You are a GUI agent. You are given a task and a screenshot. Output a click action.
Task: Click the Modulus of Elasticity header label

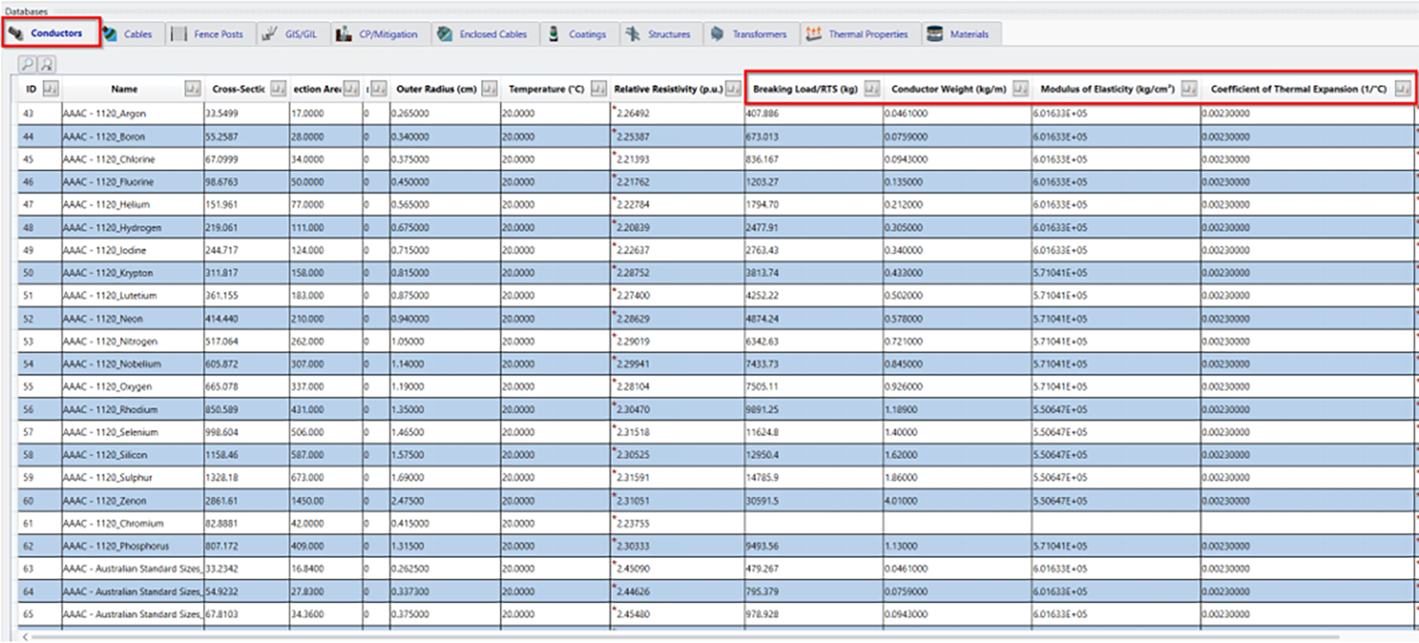(x=1107, y=89)
